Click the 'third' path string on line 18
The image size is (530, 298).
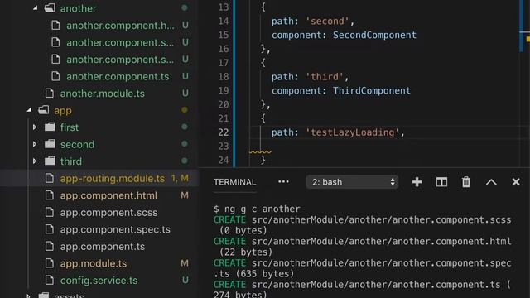(325, 77)
